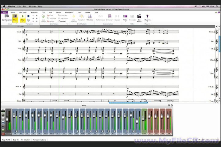Toggle the virtual instruments strips button in Mixer
Viewport: 221px width, 147px height.
3,130
